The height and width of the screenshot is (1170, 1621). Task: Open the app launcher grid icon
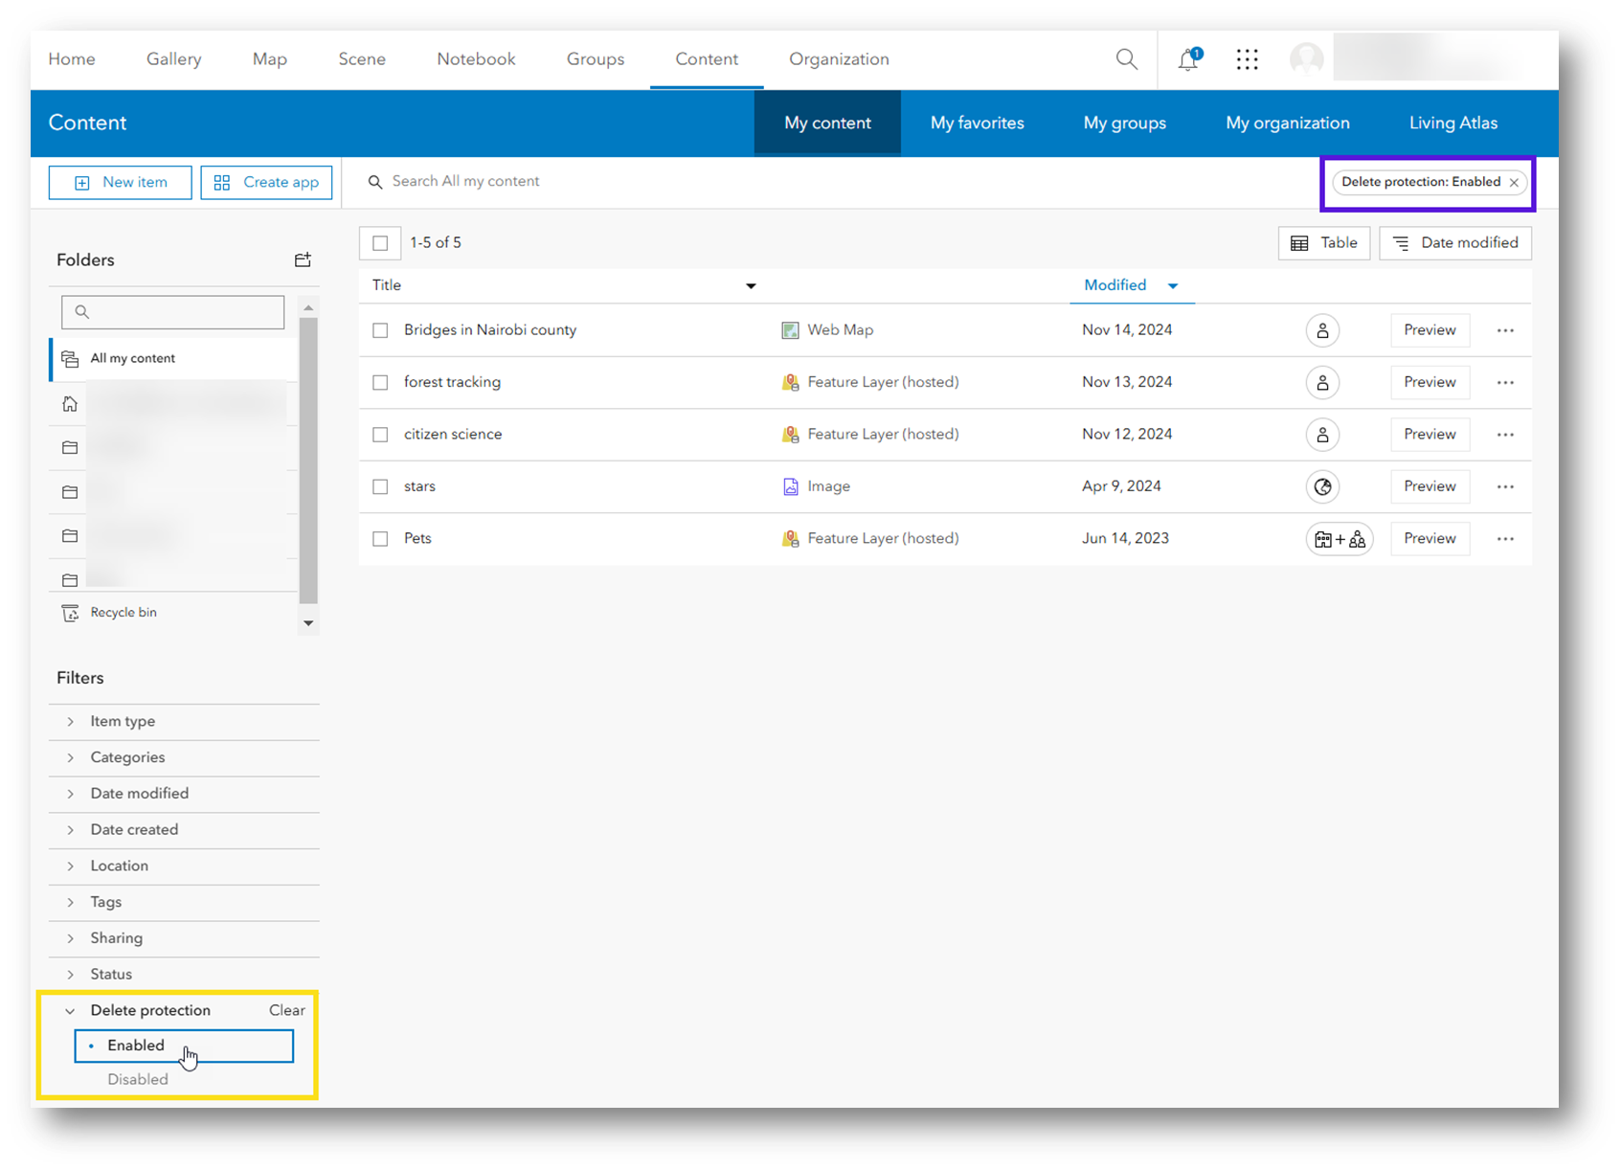1247,58
